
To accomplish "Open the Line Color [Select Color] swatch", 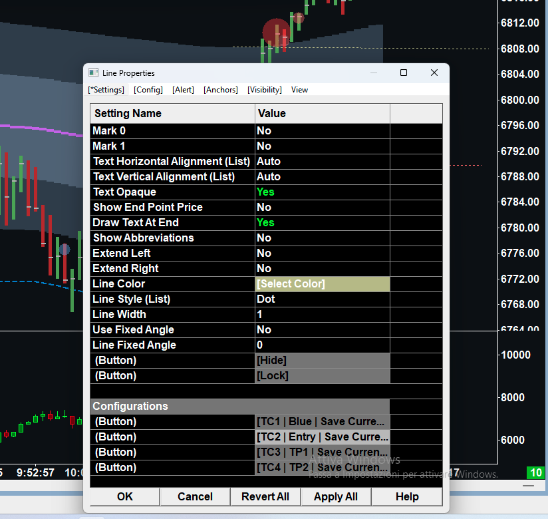I will point(323,284).
